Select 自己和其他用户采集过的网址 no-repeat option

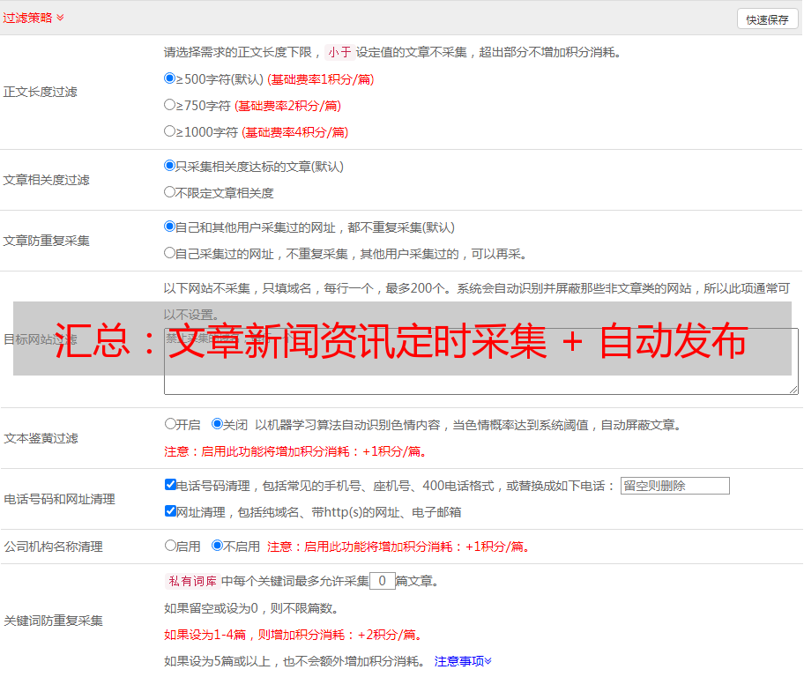pos(170,227)
